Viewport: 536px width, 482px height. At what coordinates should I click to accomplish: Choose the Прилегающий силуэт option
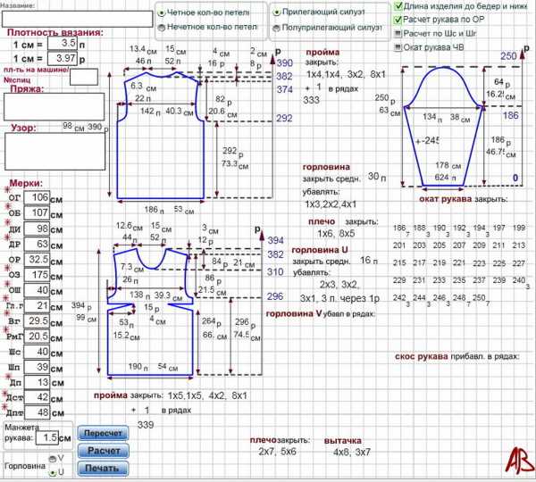pos(276,12)
